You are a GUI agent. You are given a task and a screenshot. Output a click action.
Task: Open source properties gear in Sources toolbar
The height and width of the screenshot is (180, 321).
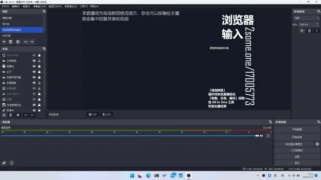(18, 115)
